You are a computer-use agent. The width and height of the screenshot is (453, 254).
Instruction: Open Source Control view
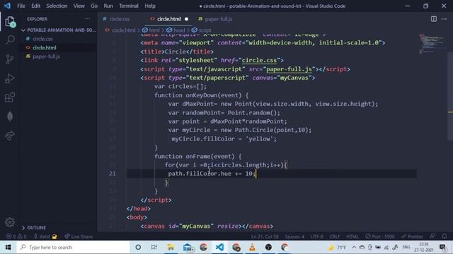10,59
